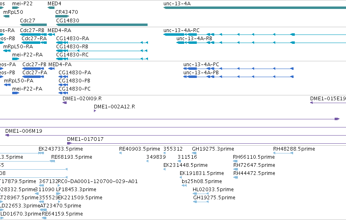The width and height of the screenshot is (346, 220).
Task: Select protein unc-13-4A-PB
Action: tap(239, 77)
